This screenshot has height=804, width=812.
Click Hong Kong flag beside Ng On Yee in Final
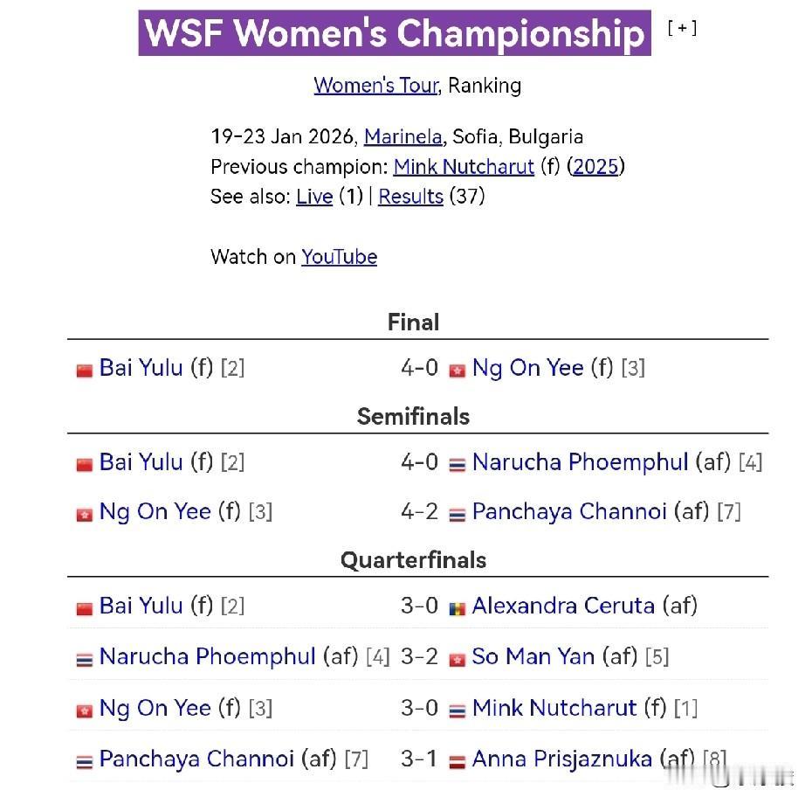coord(457,371)
